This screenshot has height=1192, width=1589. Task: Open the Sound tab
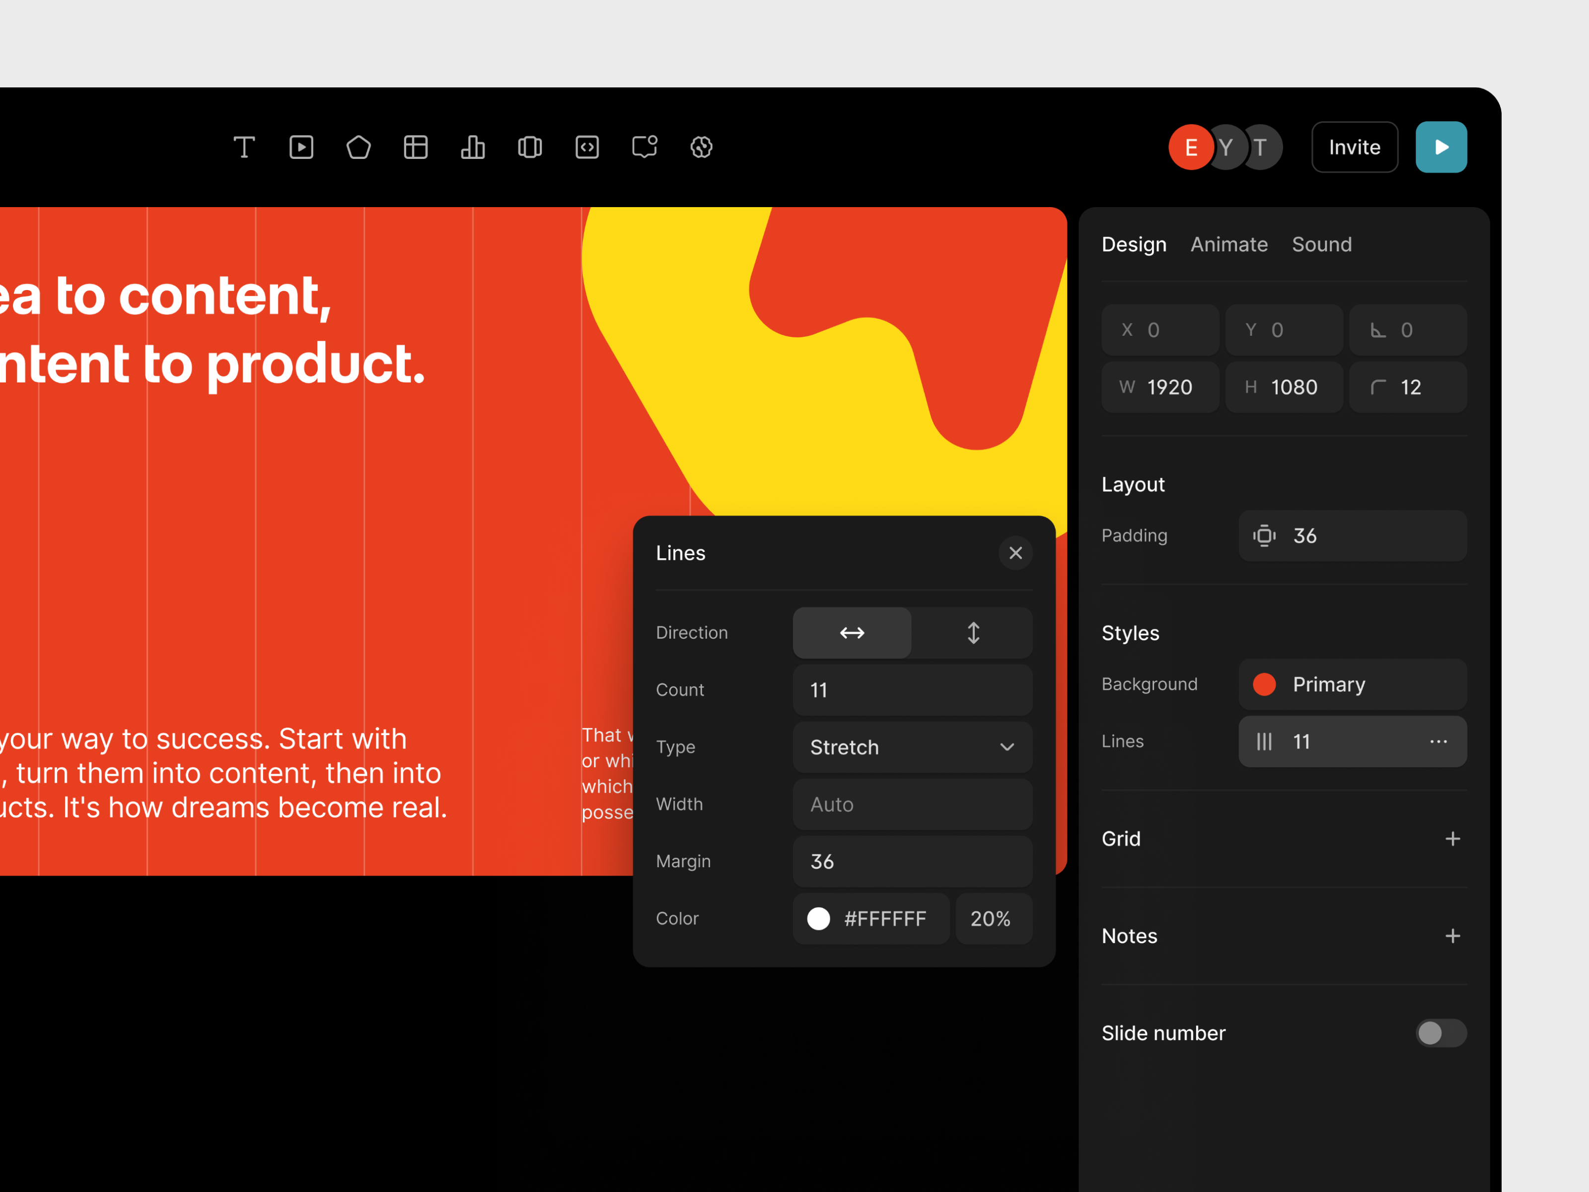(x=1322, y=244)
